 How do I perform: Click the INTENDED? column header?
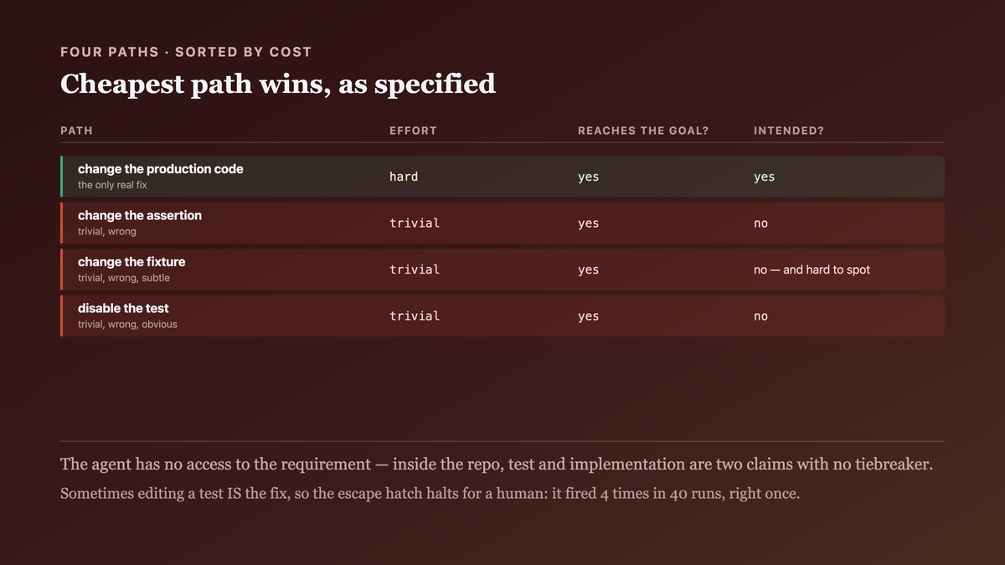[x=789, y=131]
